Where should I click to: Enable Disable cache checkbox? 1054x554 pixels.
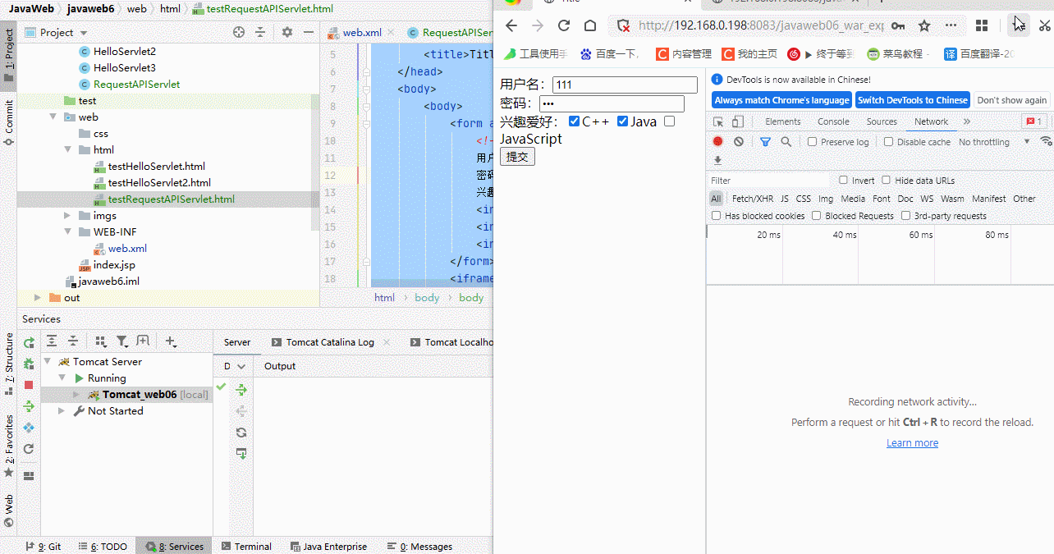click(888, 142)
